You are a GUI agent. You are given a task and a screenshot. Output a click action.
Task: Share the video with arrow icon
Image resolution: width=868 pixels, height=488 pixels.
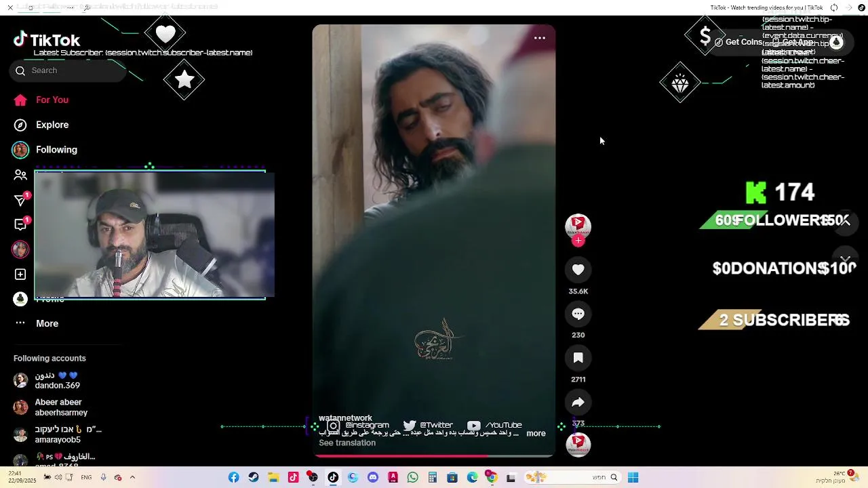point(578,403)
